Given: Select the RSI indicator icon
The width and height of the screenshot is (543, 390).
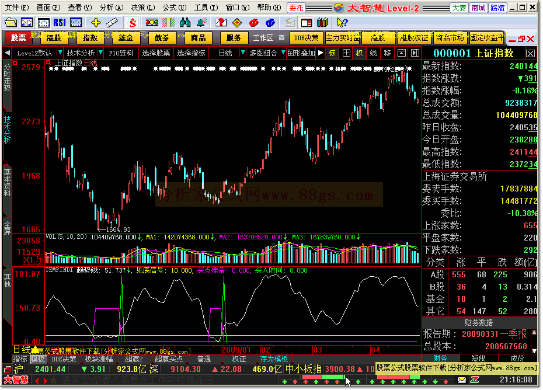Looking at the screenshot, I should coord(60,23).
